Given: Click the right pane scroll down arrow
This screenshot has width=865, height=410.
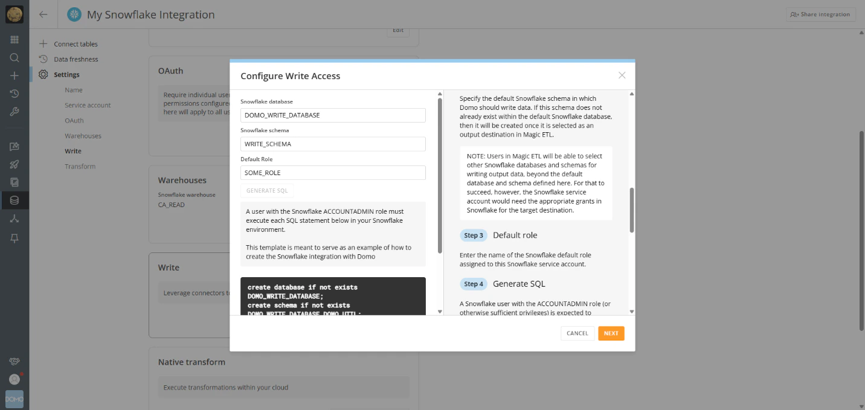Looking at the screenshot, I should (632, 312).
